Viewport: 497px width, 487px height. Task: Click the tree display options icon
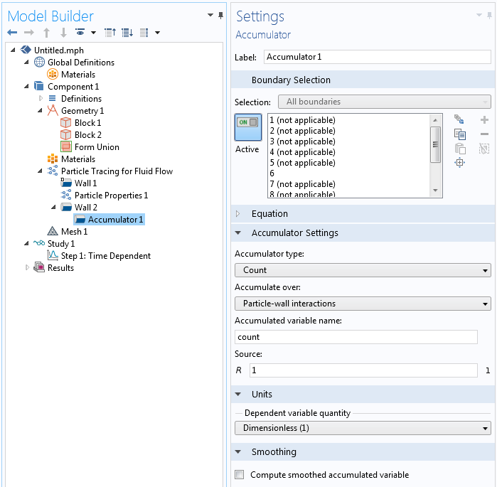pyautogui.click(x=144, y=32)
